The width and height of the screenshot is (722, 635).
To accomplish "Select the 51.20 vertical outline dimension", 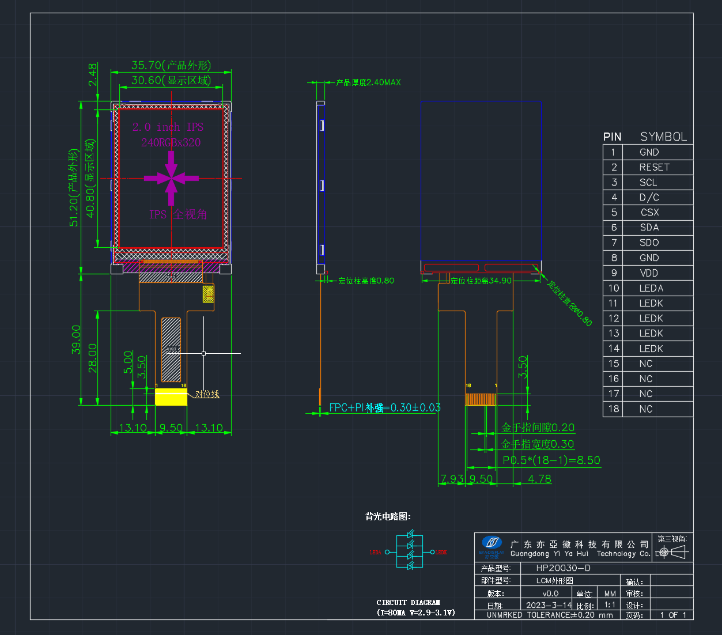I will [x=74, y=188].
